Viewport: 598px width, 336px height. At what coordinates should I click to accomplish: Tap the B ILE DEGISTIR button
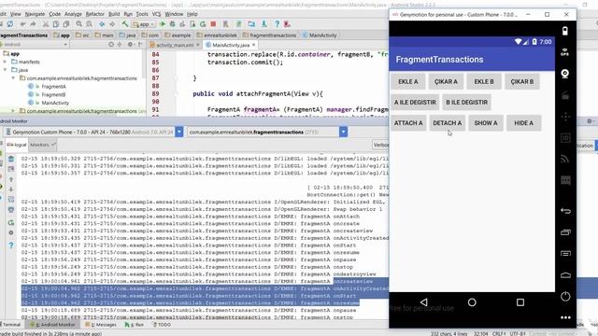click(x=467, y=102)
